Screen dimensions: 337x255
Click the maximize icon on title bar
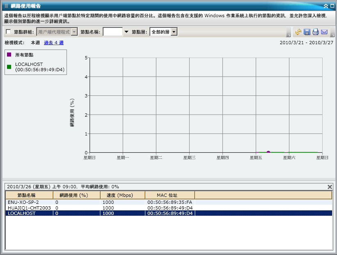pos(332,5)
